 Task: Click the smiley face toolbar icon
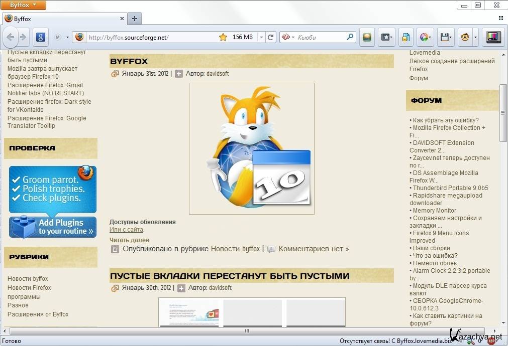[465, 37]
